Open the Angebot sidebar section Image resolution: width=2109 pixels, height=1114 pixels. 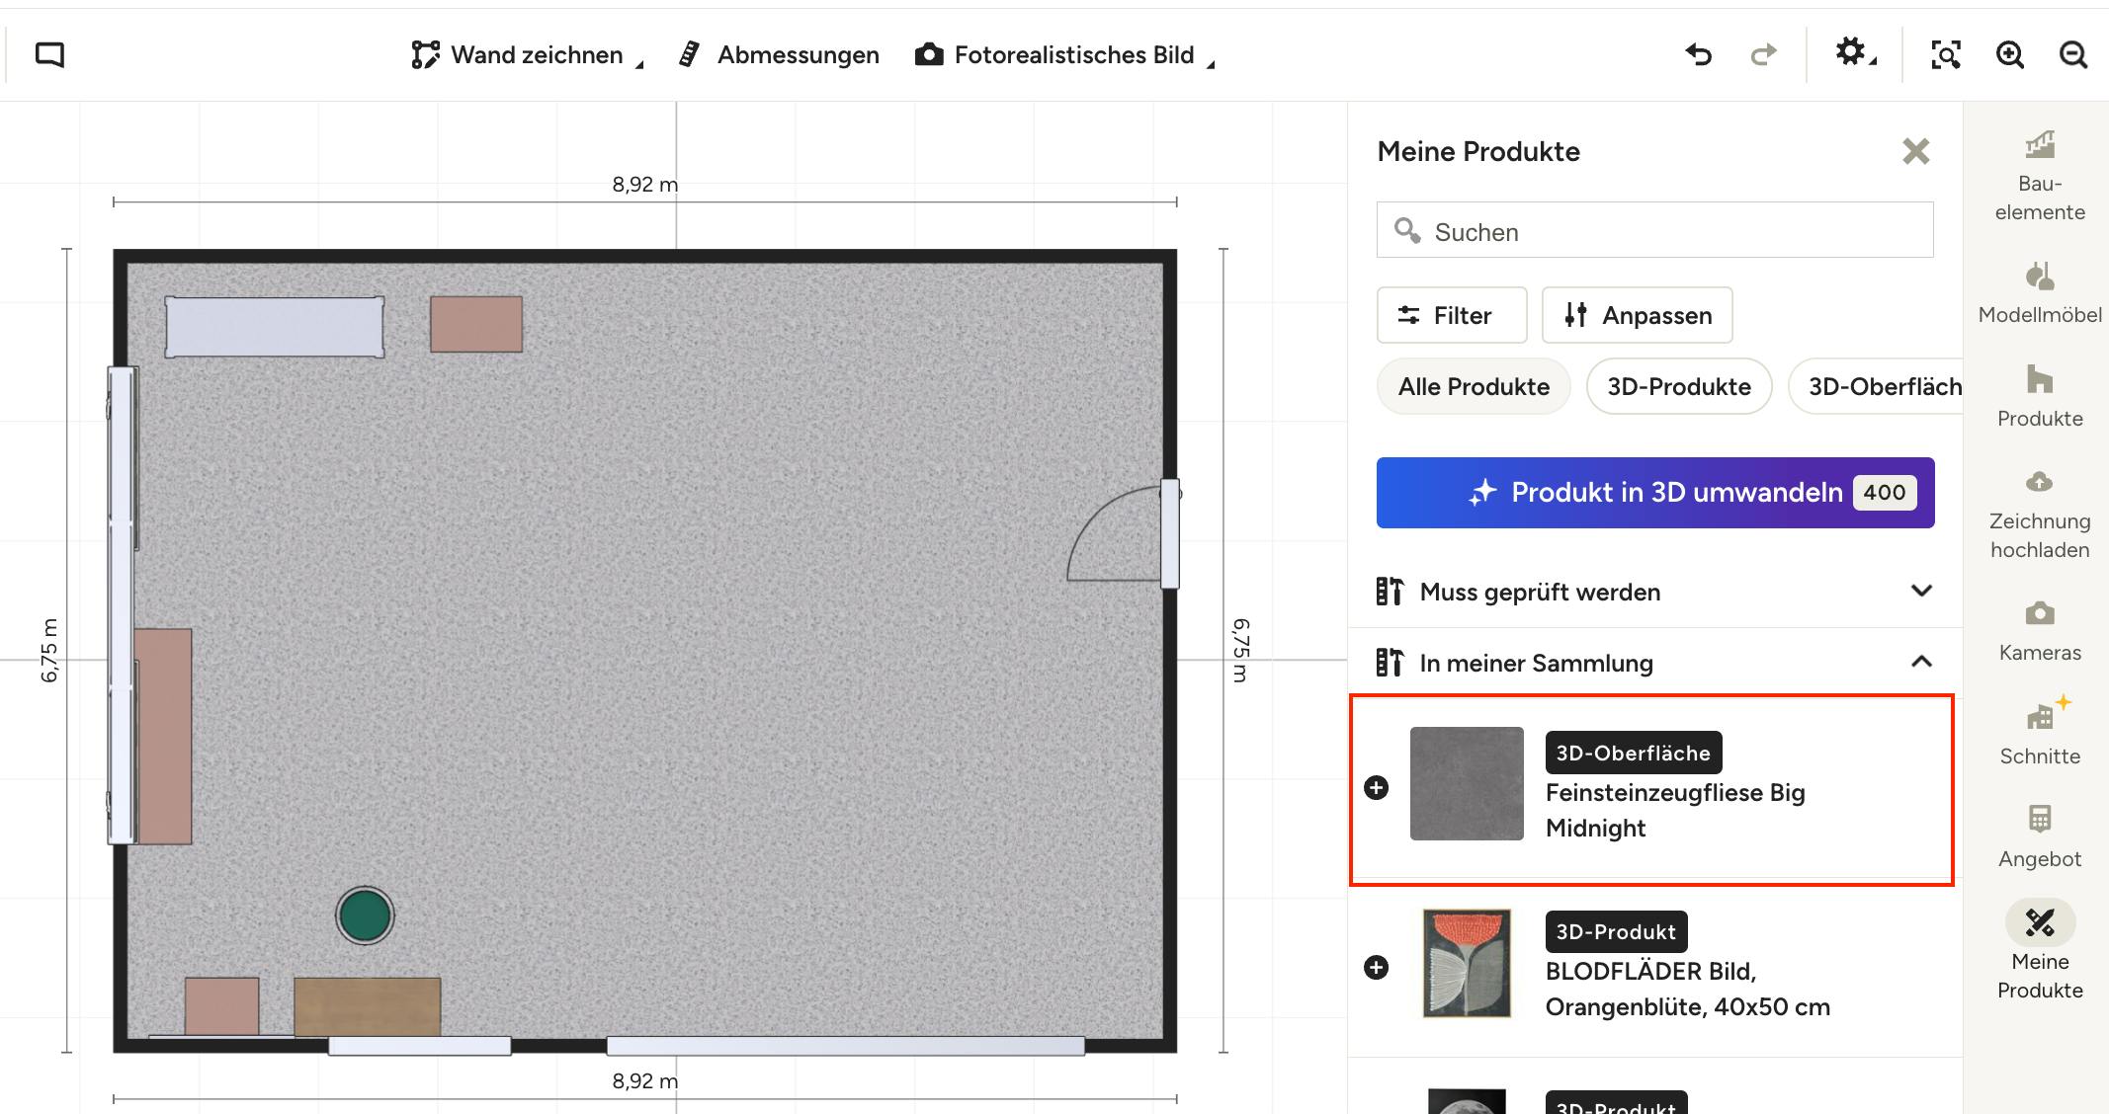(x=2040, y=836)
